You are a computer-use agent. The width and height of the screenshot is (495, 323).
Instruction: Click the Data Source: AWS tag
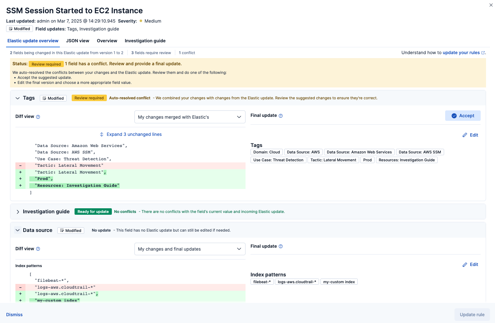tap(303, 152)
